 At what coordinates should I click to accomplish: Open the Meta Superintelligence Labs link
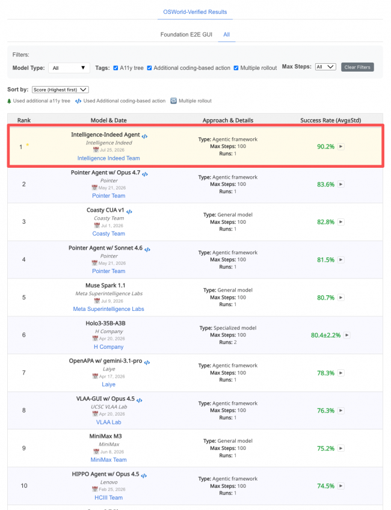tap(109, 309)
